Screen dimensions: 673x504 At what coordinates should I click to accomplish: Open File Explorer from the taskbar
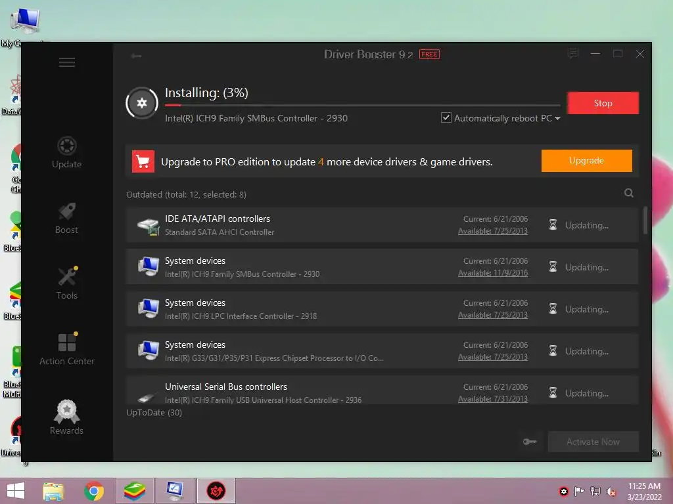click(53, 491)
